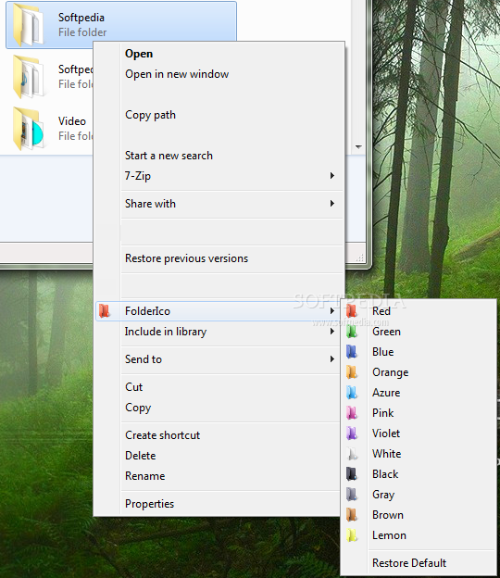Select Open in new window
Viewport: 500px width, 578px height.
click(177, 74)
